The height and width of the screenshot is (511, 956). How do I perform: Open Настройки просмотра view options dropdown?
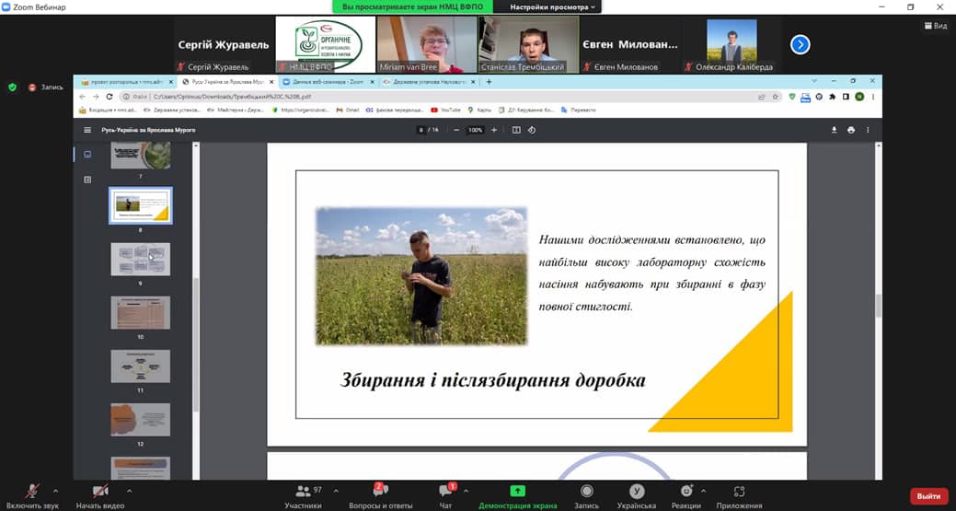[552, 6]
